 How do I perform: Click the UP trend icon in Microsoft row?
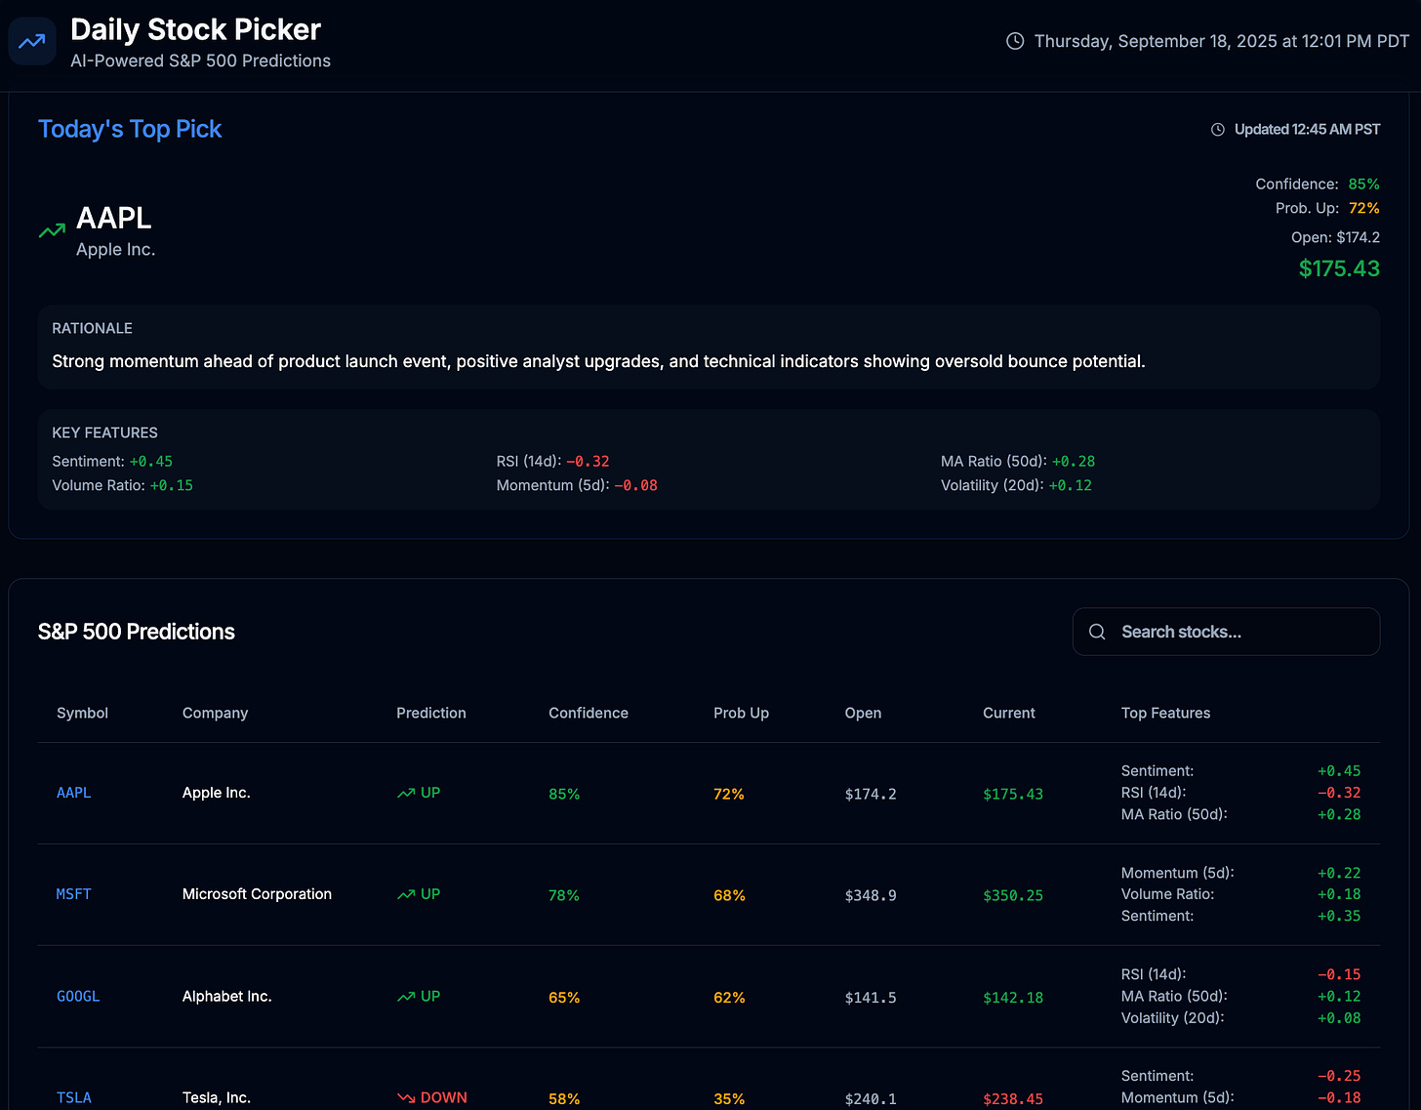pos(406,895)
